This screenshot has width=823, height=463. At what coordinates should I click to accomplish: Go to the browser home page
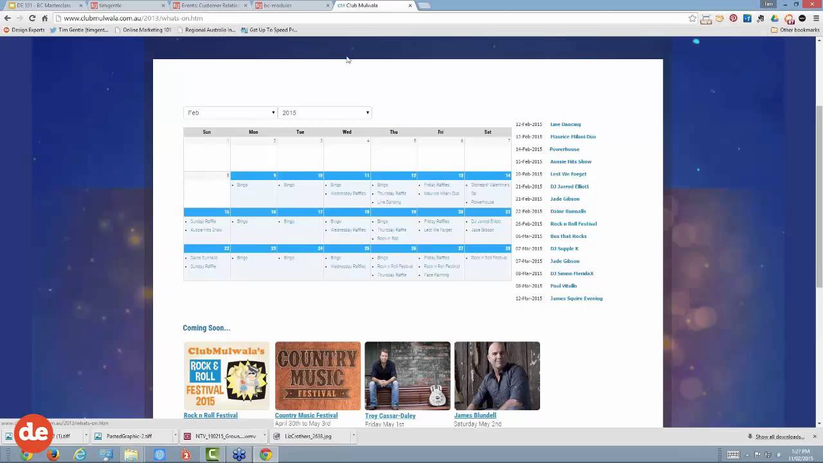pos(44,18)
